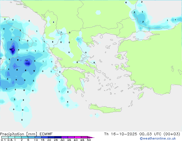The height and width of the screenshot is (141, 182).
Task: Click the '18' precipitation value by the purple peak
Action: point(10,49)
